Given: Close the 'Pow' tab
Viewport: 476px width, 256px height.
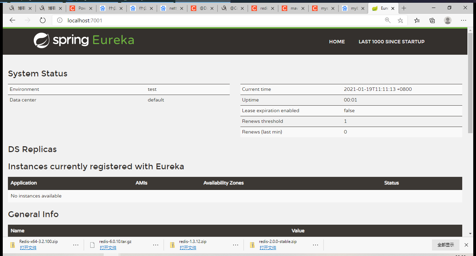Looking at the screenshot, I should (90, 8).
